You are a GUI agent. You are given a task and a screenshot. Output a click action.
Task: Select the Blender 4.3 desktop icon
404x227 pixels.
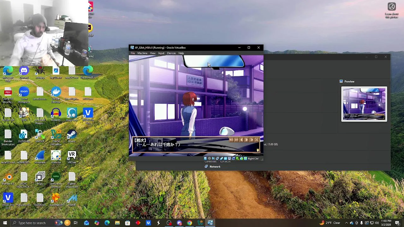click(x=8, y=178)
